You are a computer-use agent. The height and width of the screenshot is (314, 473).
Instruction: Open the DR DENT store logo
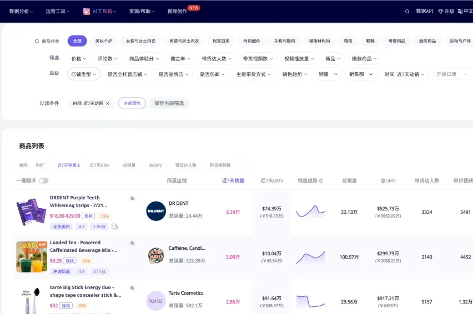[x=155, y=211]
